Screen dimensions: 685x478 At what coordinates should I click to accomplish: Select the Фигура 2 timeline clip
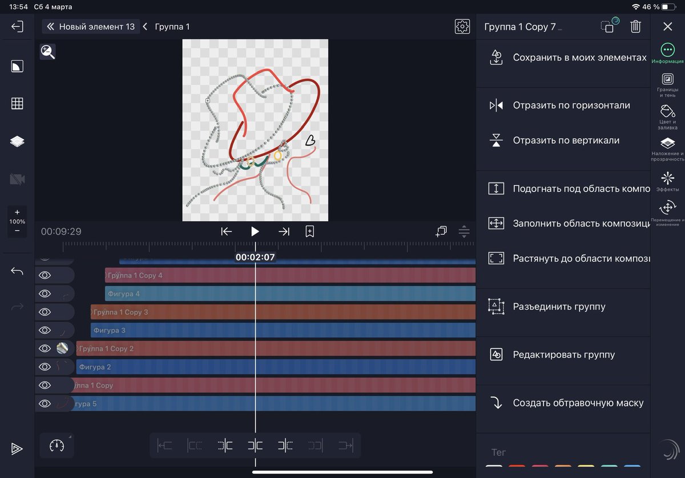[x=276, y=367]
